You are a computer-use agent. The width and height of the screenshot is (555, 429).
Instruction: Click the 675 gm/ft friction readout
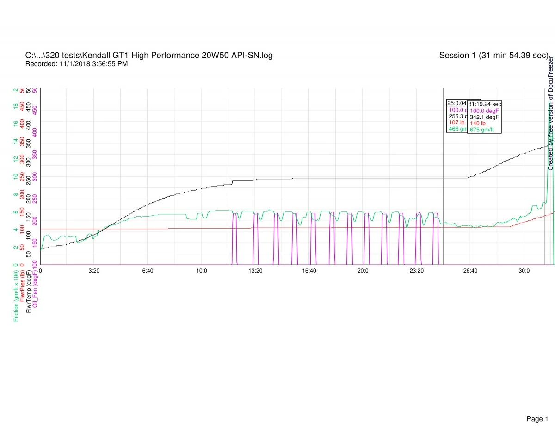click(x=482, y=130)
